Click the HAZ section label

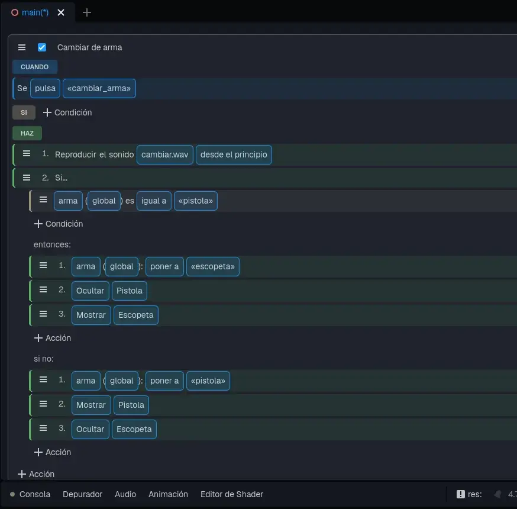27,133
